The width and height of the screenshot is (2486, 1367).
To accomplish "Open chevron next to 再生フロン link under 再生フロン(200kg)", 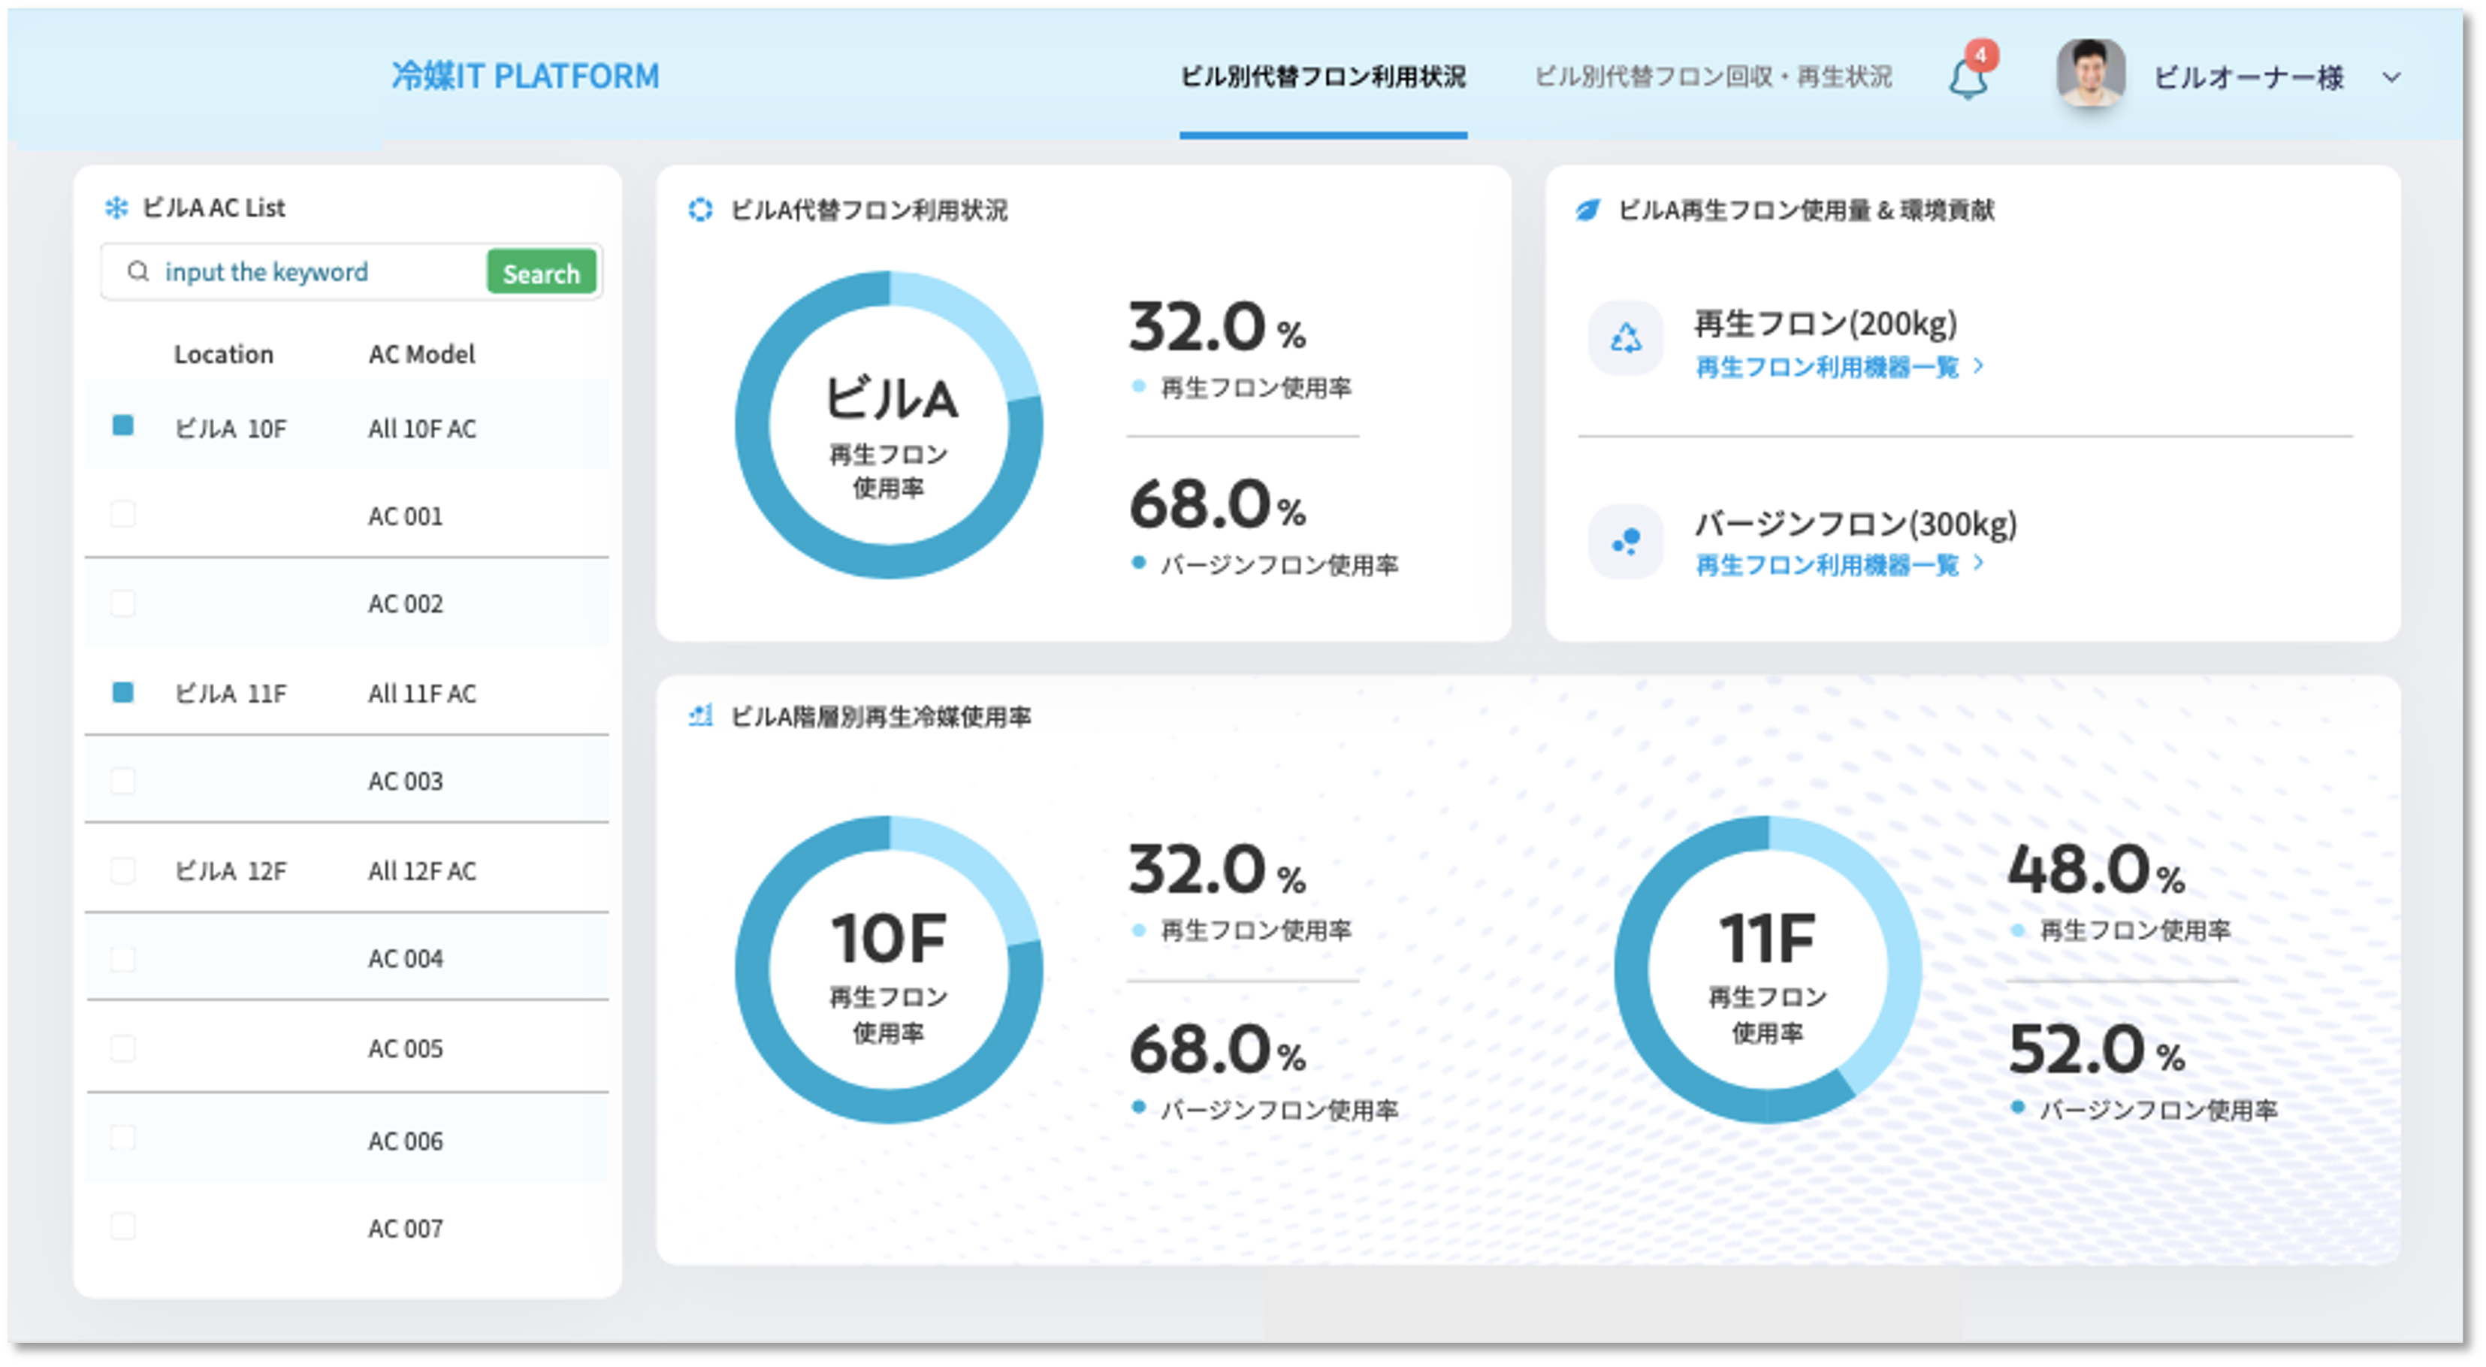I will coord(1978,366).
